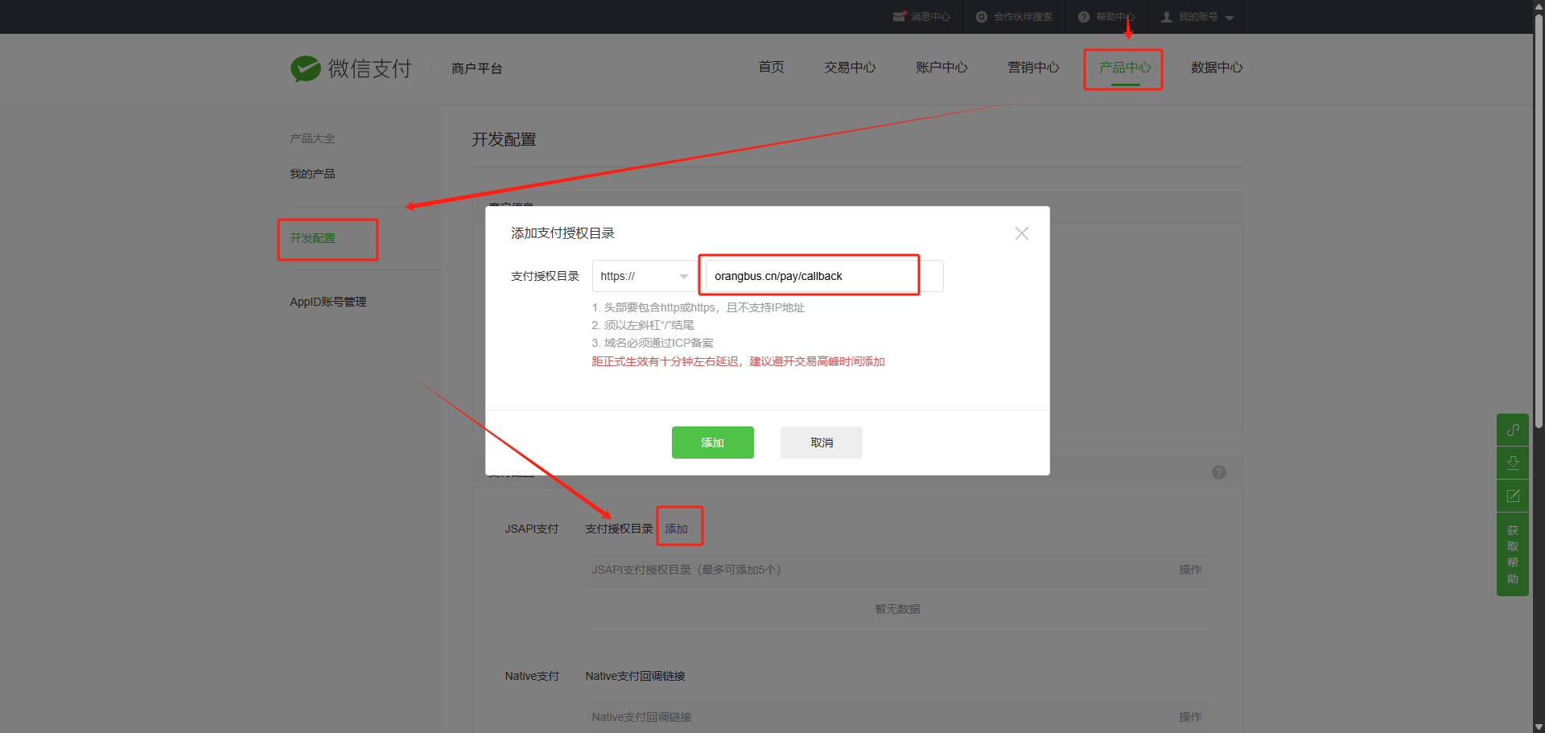This screenshot has width=1545, height=733.
Task: Click the gray help icon beside payment configuration
Action: tap(1218, 472)
